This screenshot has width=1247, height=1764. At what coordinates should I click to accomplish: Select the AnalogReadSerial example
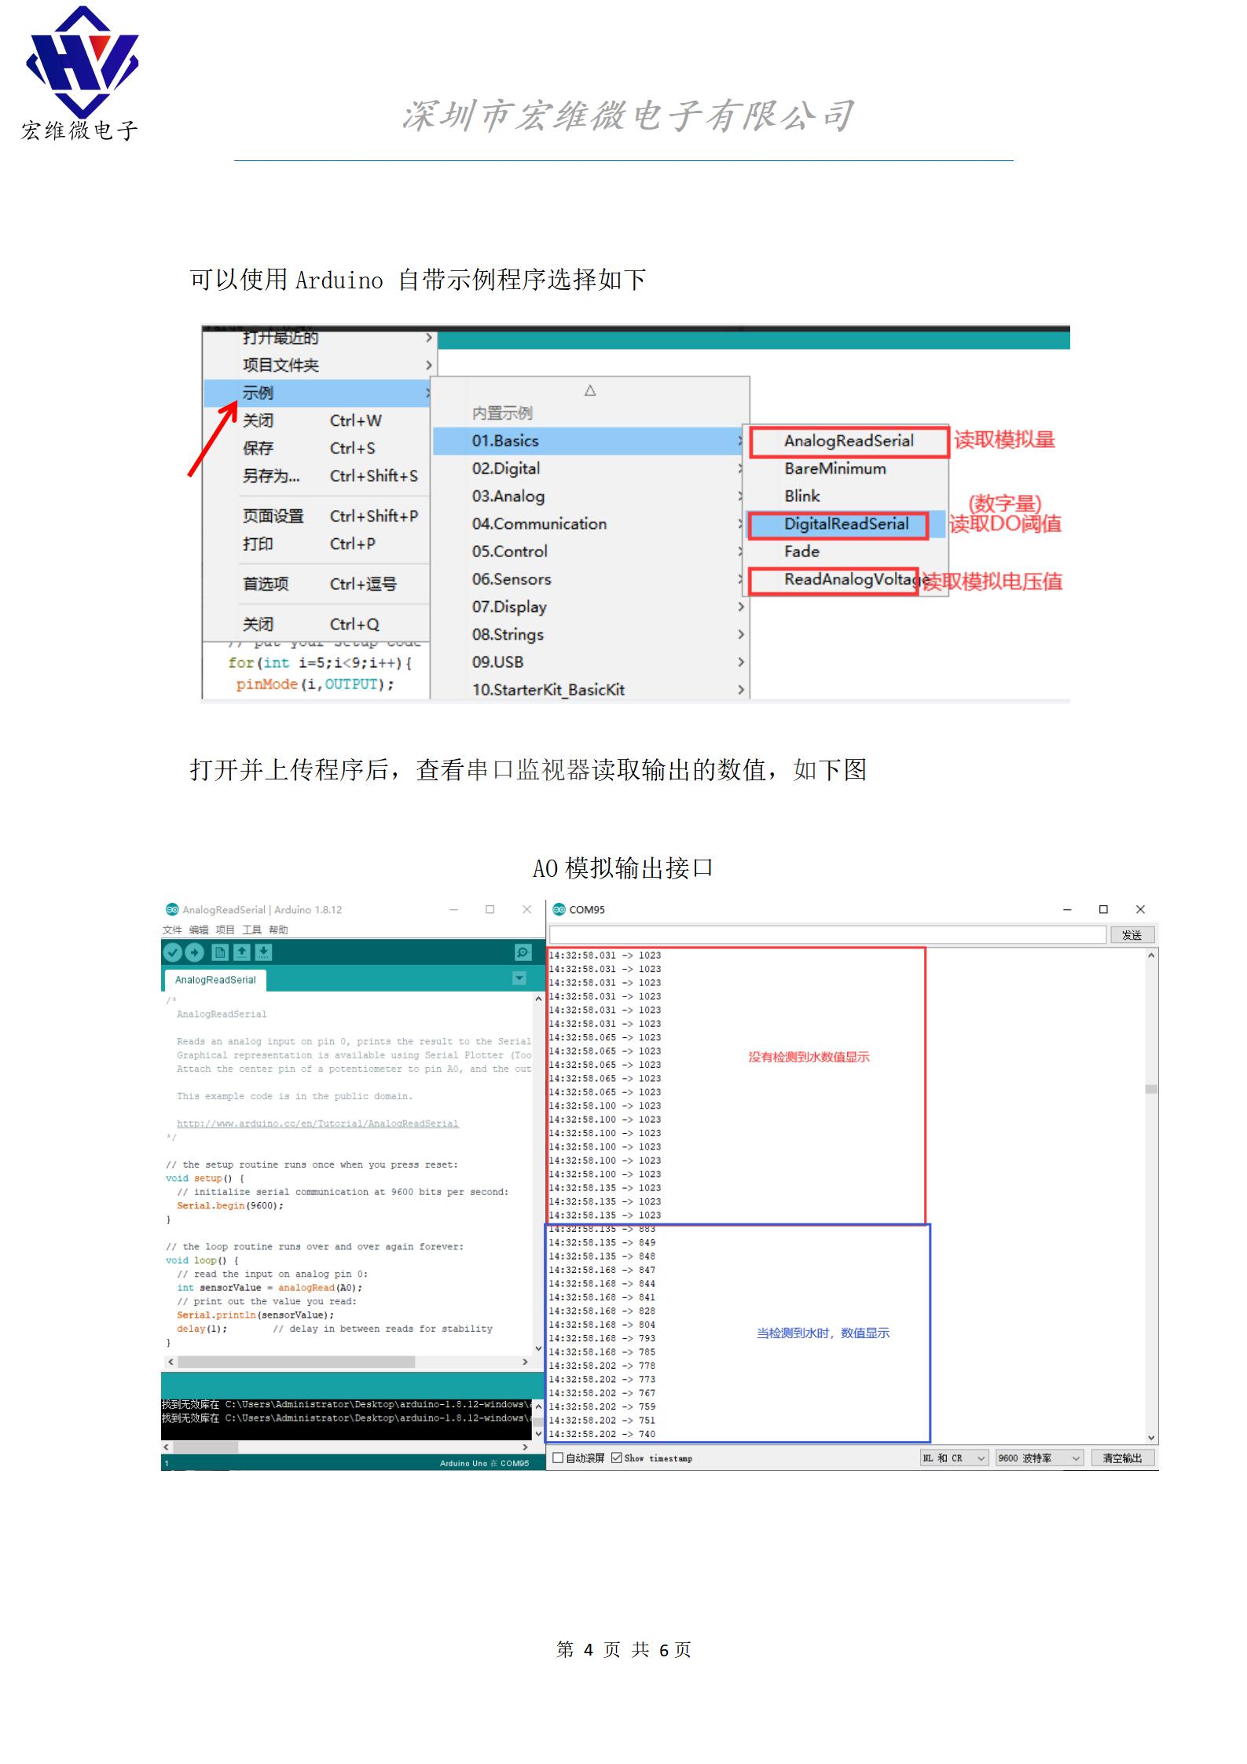849,441
